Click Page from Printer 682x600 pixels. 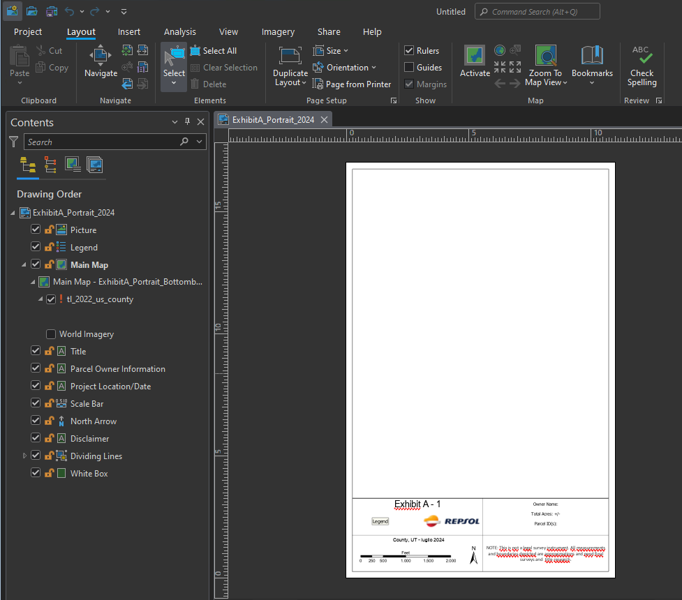(352, 84)
